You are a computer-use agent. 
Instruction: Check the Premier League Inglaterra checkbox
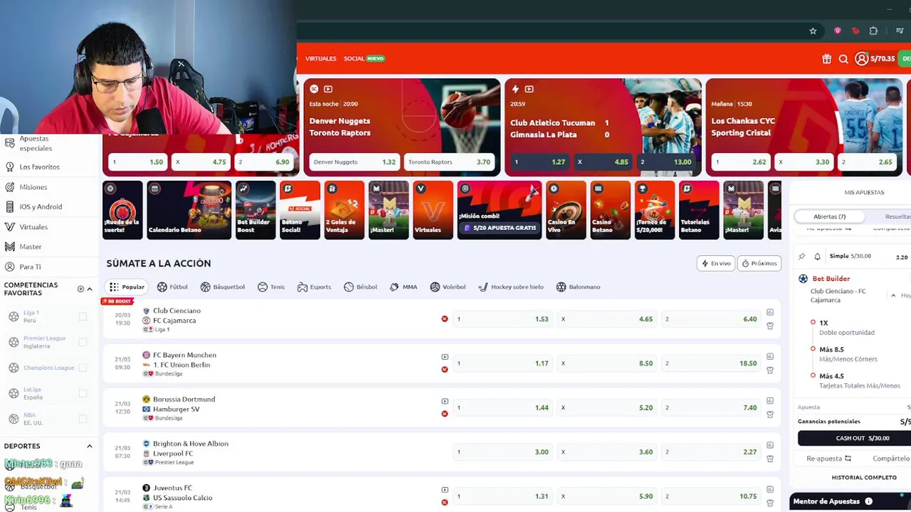83,342
